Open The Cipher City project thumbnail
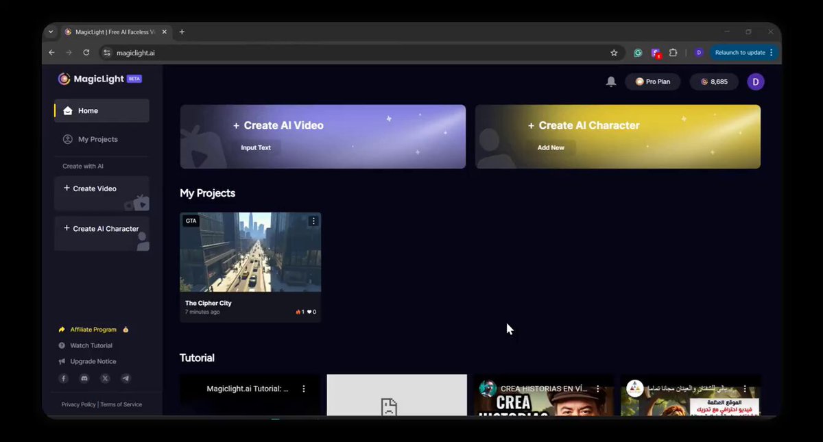 point(250,252)
